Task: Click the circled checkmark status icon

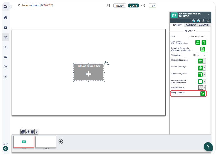Action: (x=143, y=6)
